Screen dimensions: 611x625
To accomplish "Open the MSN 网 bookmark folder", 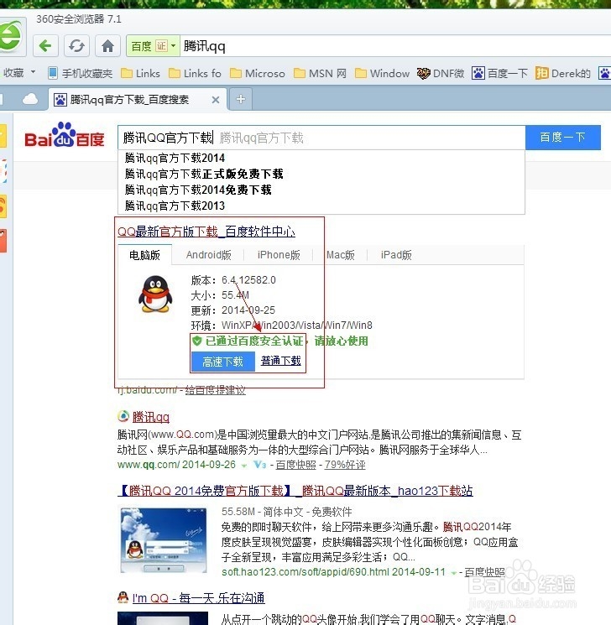I will pos(321,73).
